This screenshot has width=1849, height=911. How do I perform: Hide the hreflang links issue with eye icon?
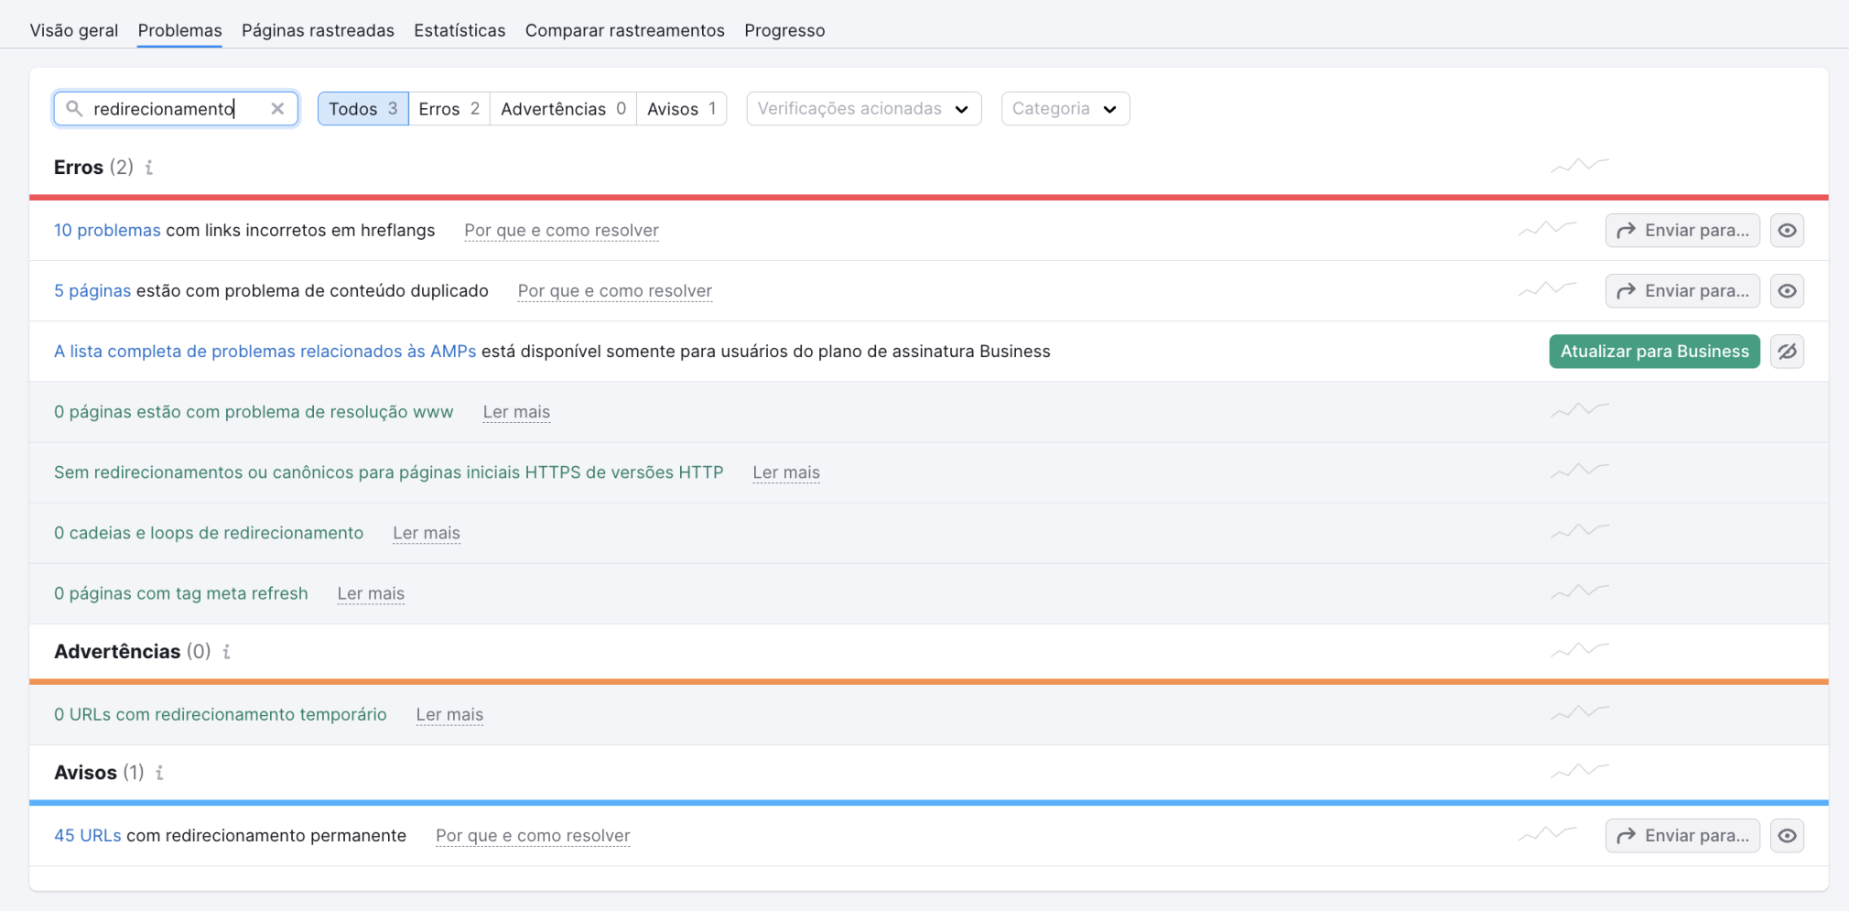click(1787, 231)
